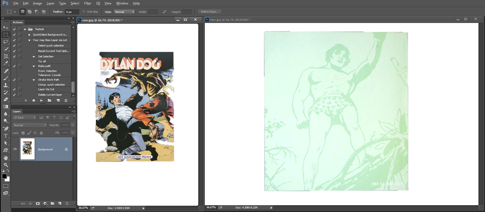This screenshot has height=212, width=485.
Task: Open the layer filter Kind dropdown
Action: click(x=24, y=117)
